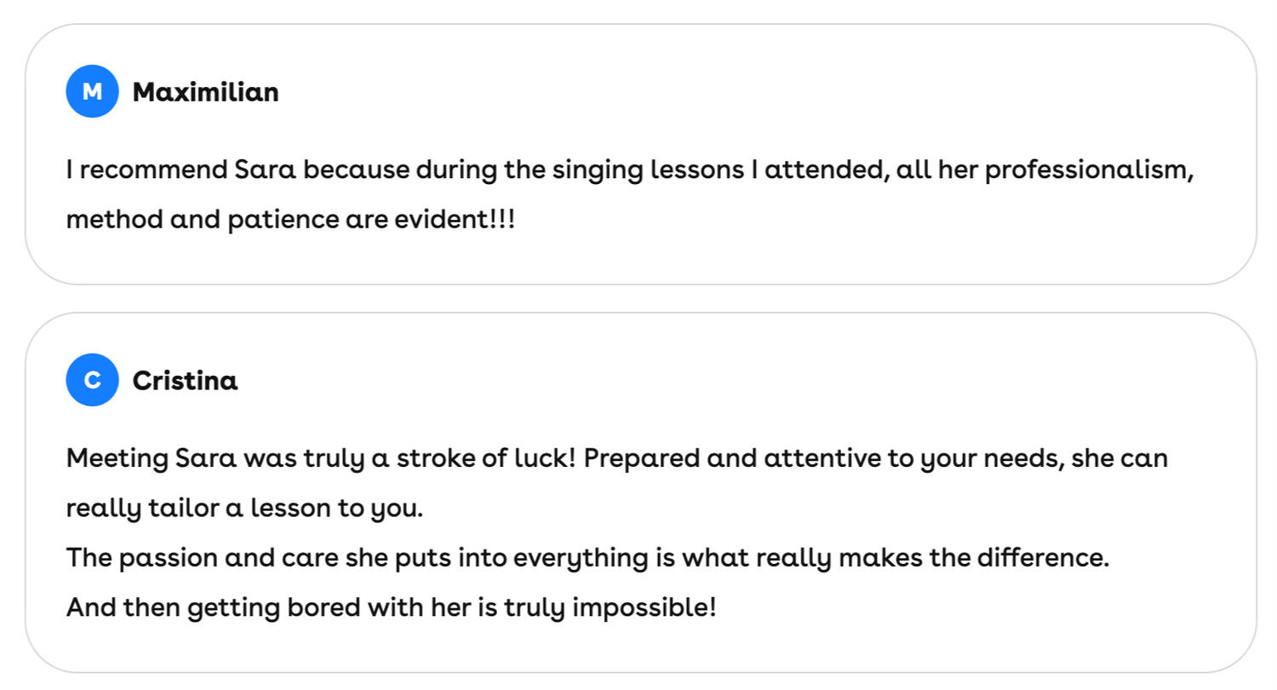This screenshot has width=1277, height=690.
Task: Click the phrase "makes the" in Cristina's review
Action: pyautogui.click(x=903, y=558)
